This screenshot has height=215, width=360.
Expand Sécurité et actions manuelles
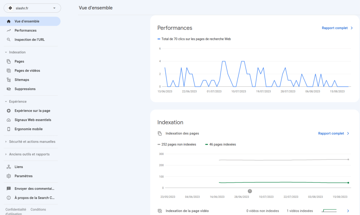(31, 142)
